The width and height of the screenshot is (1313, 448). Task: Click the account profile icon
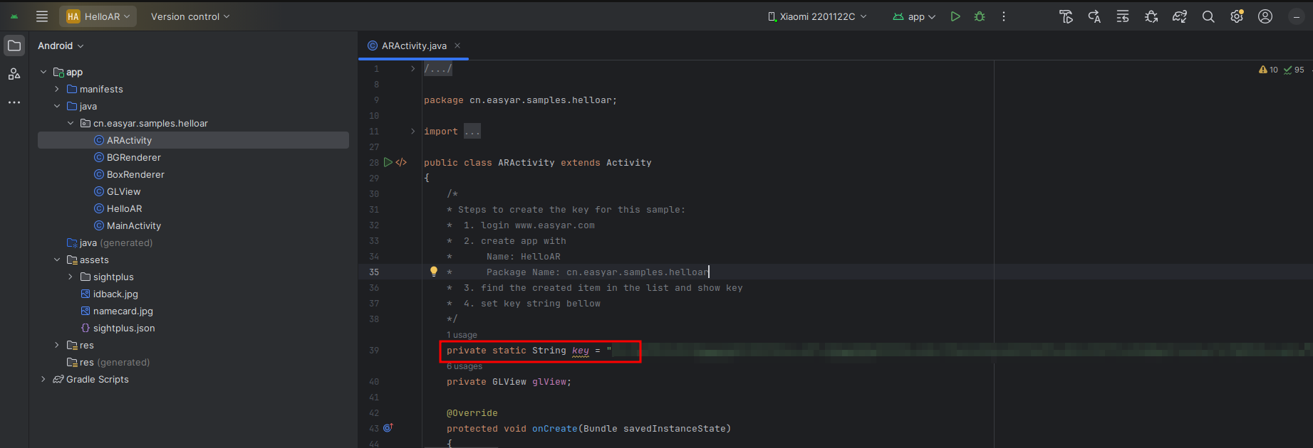pyautogui.click(x=1265, y=16)
